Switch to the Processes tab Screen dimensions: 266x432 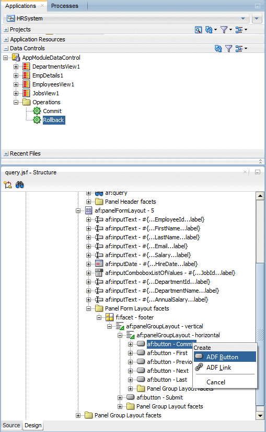coord(65,6)
